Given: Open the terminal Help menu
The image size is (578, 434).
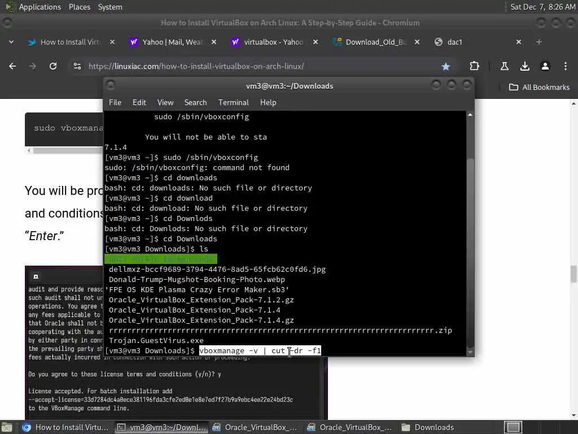Looking at the screenshot, I should [268, 103].
